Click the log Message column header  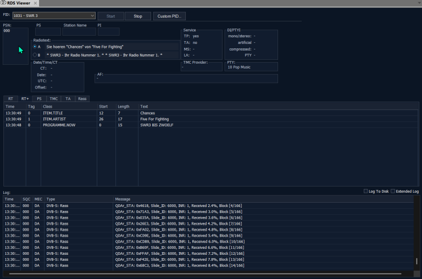tap(263, 199)
